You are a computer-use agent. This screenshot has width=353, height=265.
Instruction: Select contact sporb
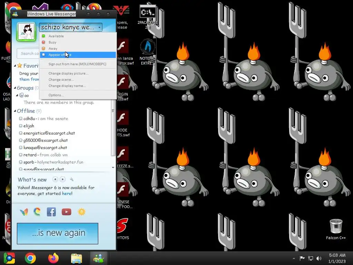tap(51, 162)
